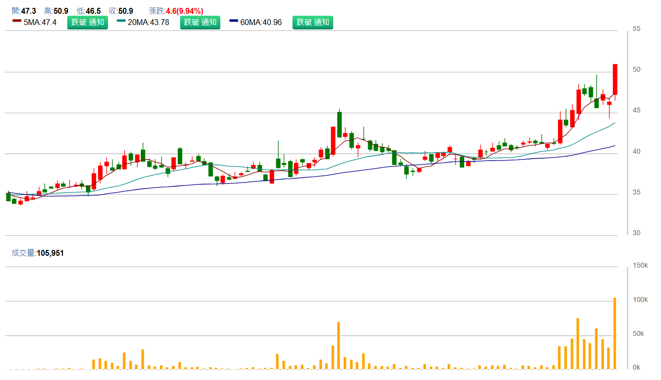
Task: Select the 60MA:40.96 legend label
Action: point(261,22)
